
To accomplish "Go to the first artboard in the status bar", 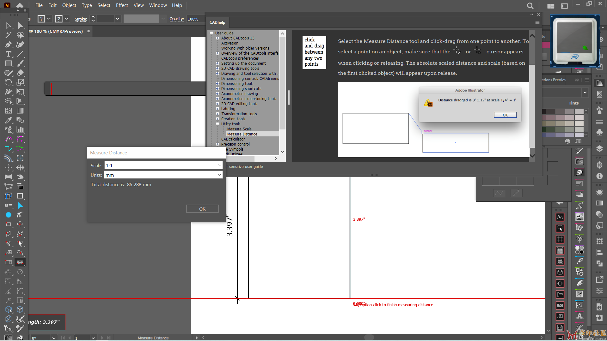I will [x=63, y=338].
